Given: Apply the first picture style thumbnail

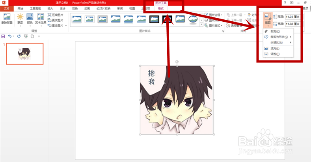Looking at the screenshot, I should pyautogui.click(x=77, y=19).
